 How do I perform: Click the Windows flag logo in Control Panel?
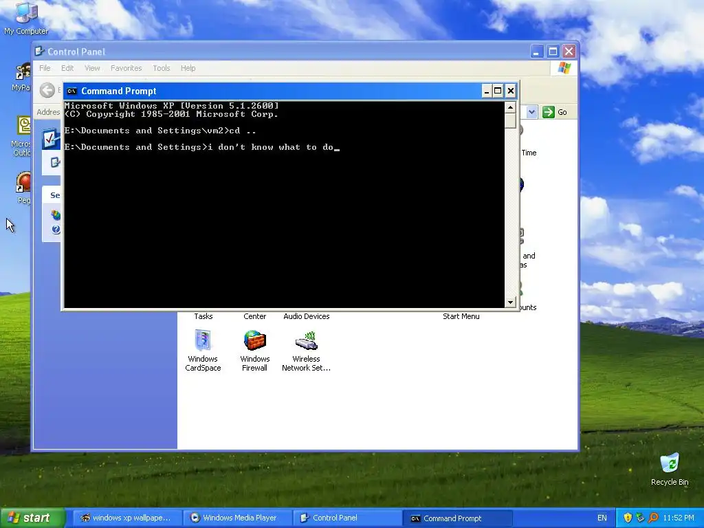click(x=564, y=68)
